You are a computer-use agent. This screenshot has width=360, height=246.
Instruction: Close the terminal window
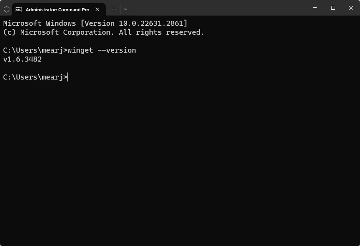click(x=351, y=8)
